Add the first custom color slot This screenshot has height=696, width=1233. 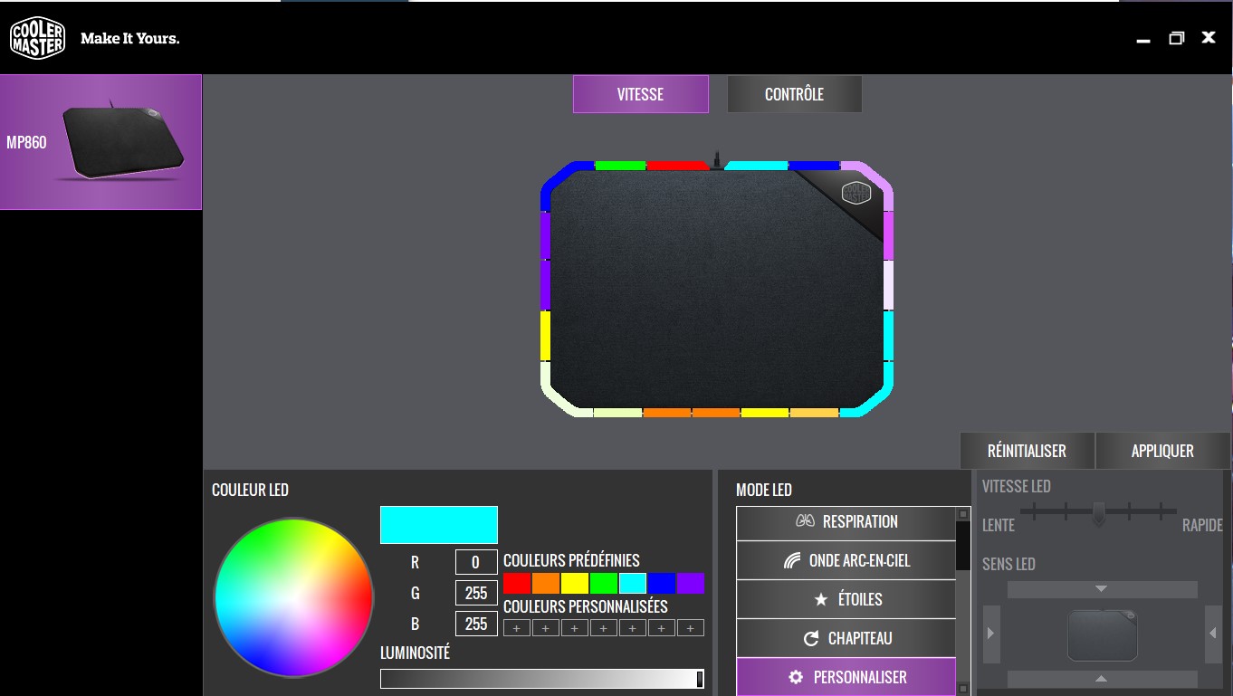click(517, 628)
